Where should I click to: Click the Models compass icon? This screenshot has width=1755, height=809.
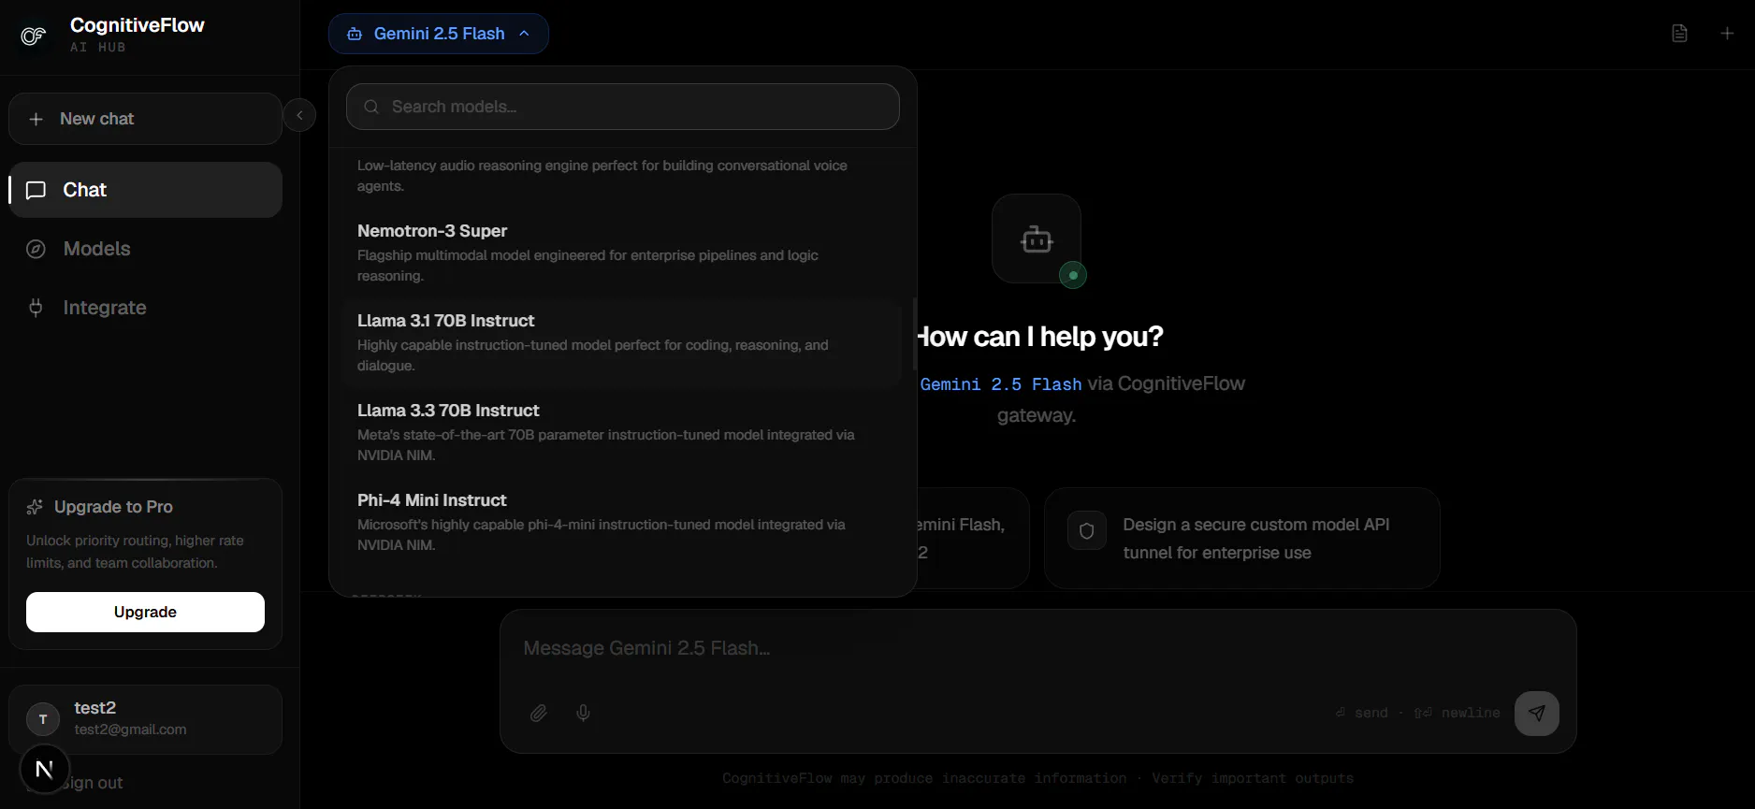coord(36,249)
